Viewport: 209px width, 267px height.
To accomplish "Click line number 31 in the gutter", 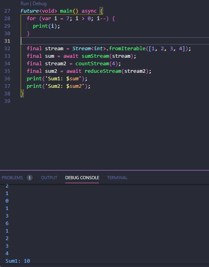I will pyautogui.click(x=7, y=41).
